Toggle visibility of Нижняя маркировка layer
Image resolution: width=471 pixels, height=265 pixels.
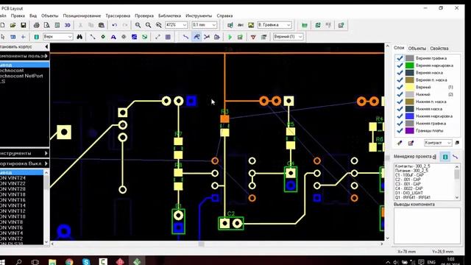coord(400,116)
